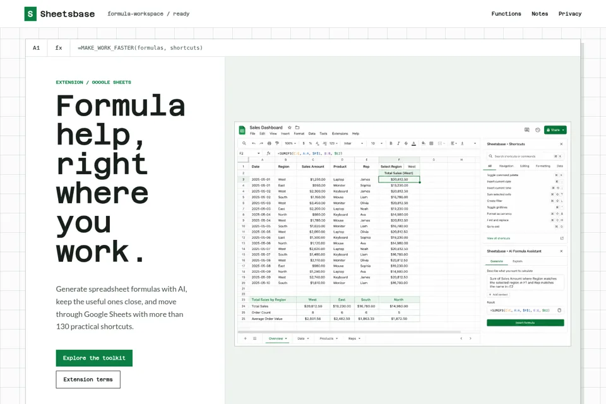Open the horizontal align dropdown

pyautogui.click(x=453, y=143)
